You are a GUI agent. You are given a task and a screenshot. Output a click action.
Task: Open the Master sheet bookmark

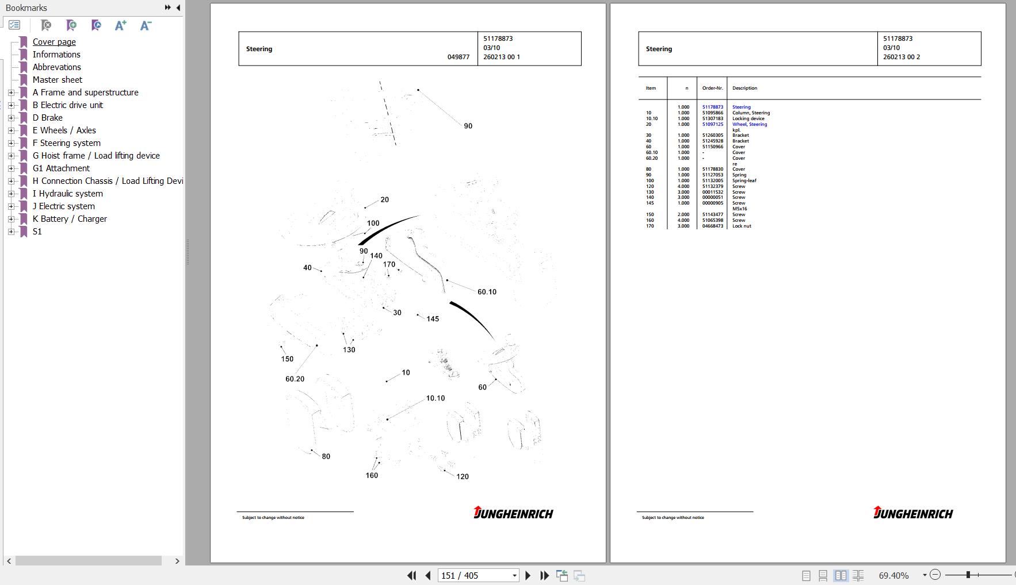tap(57, 80)
